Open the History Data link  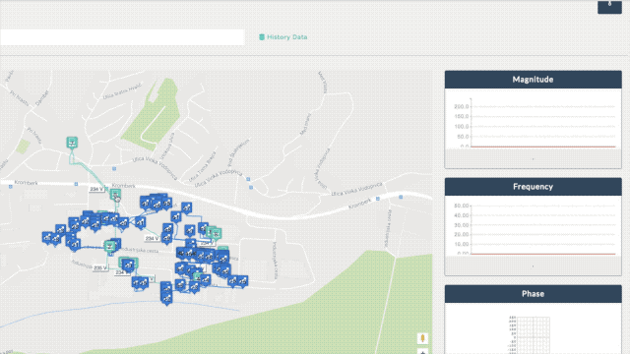tap(283, 37)
